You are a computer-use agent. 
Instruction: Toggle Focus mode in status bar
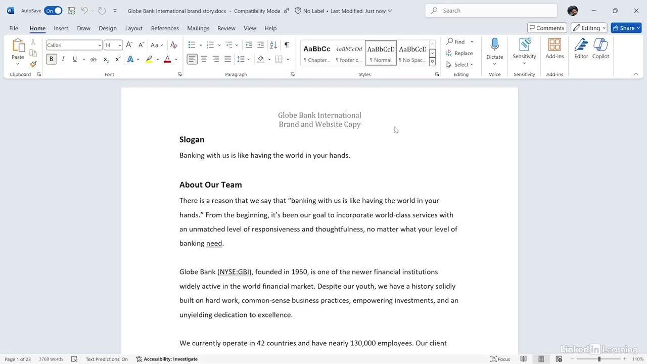tap(500, 359)
